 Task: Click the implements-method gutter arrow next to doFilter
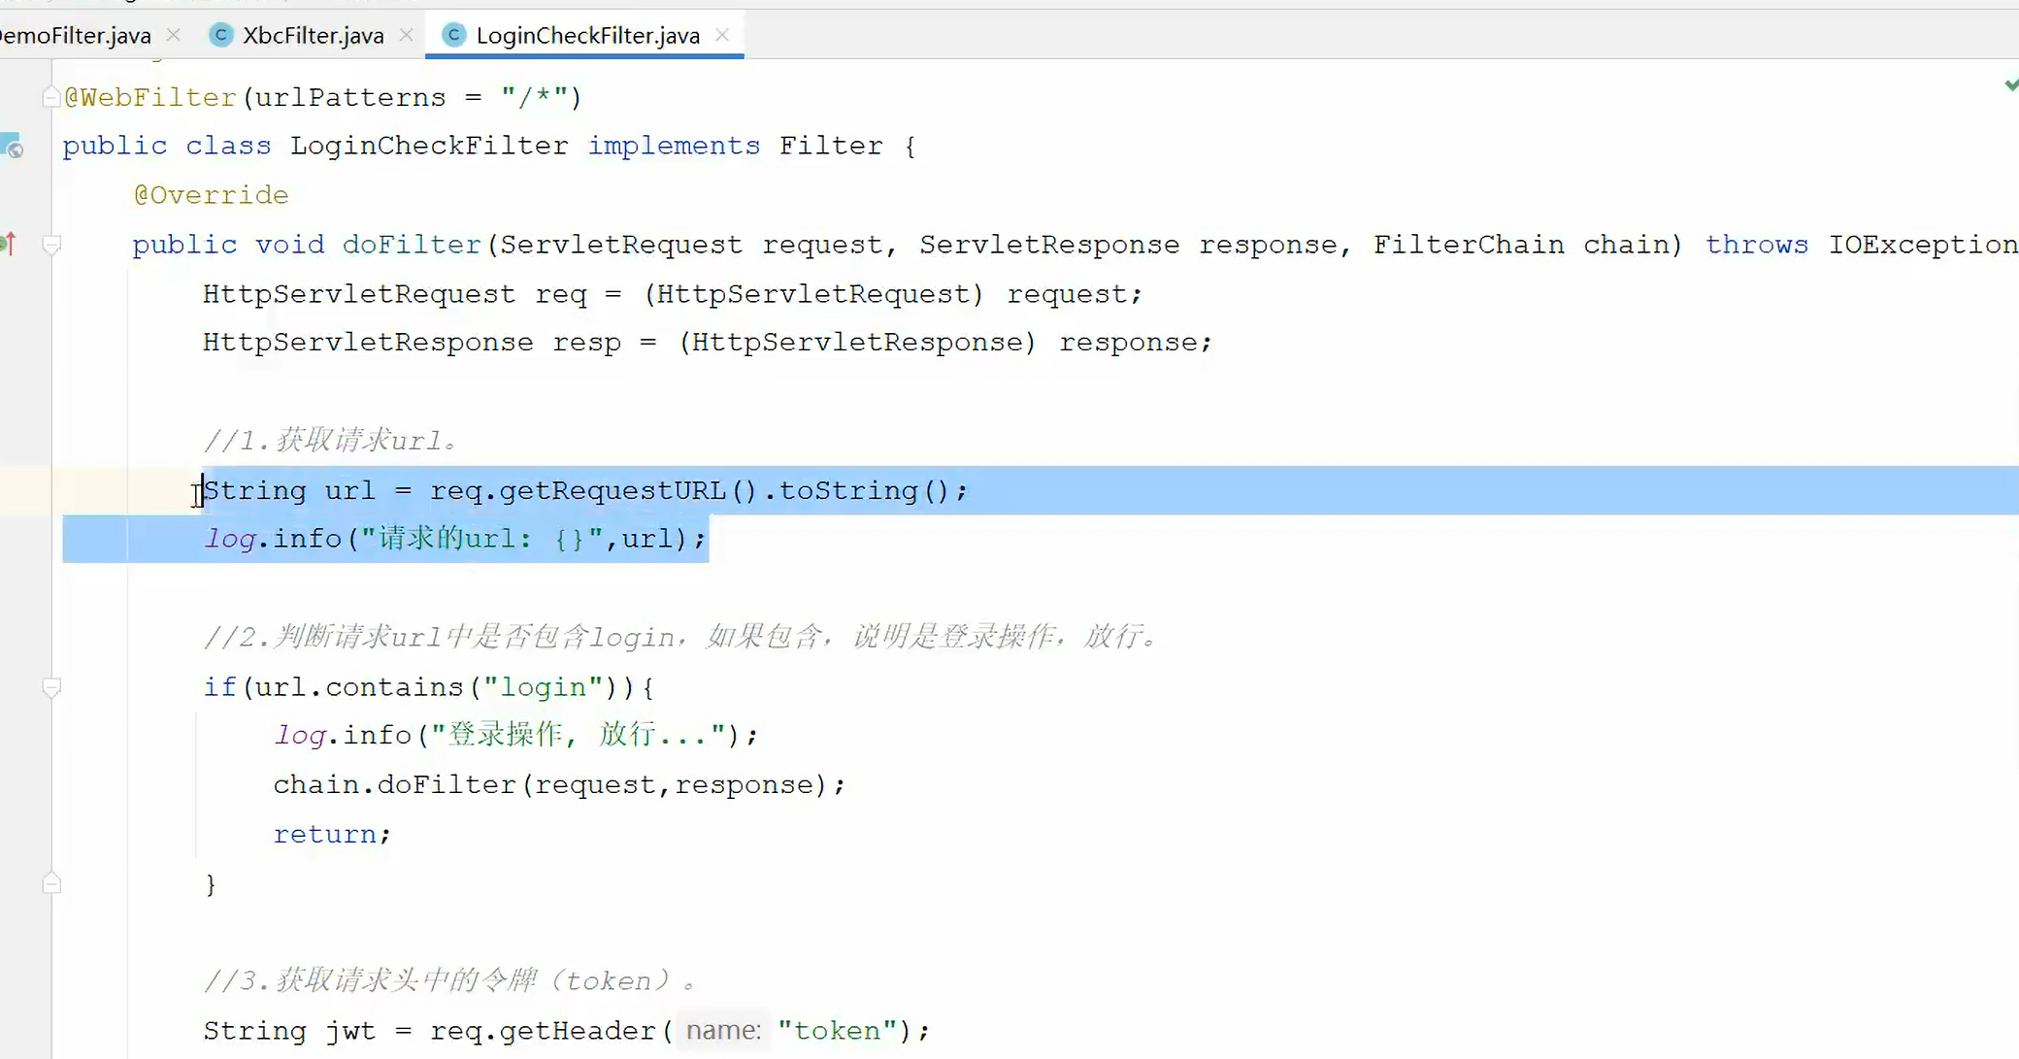(9, 244)
